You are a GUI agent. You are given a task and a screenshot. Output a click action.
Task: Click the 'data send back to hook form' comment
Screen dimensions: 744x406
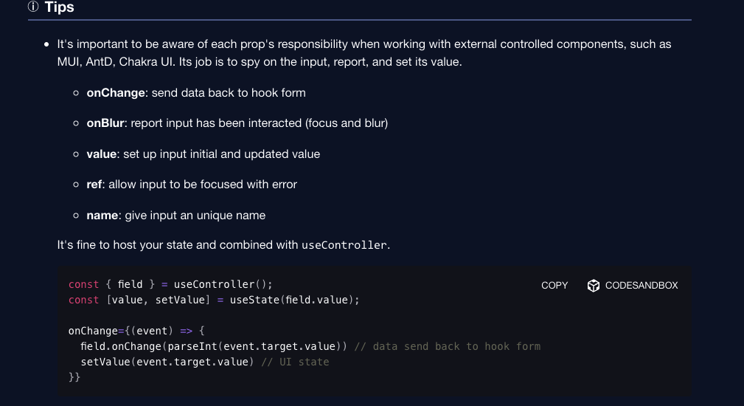point(448,347)
